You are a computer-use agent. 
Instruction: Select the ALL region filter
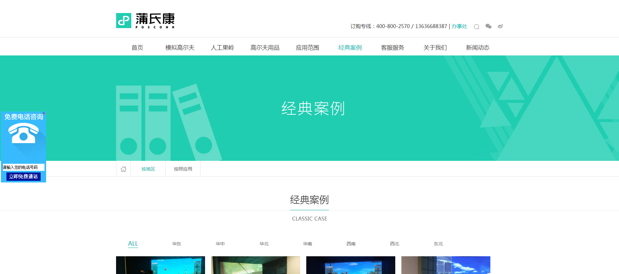click(x=133, y=244)
